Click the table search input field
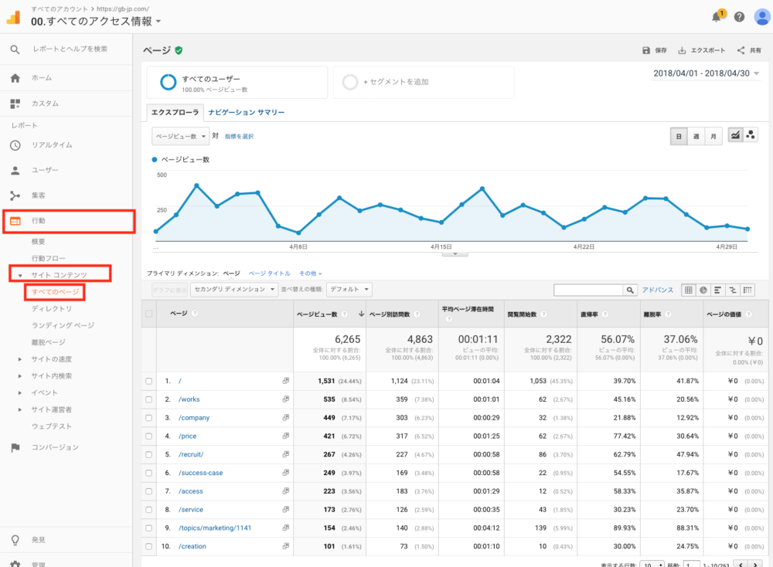The width and height of the screenshot is (773, 567). [588, 290]
